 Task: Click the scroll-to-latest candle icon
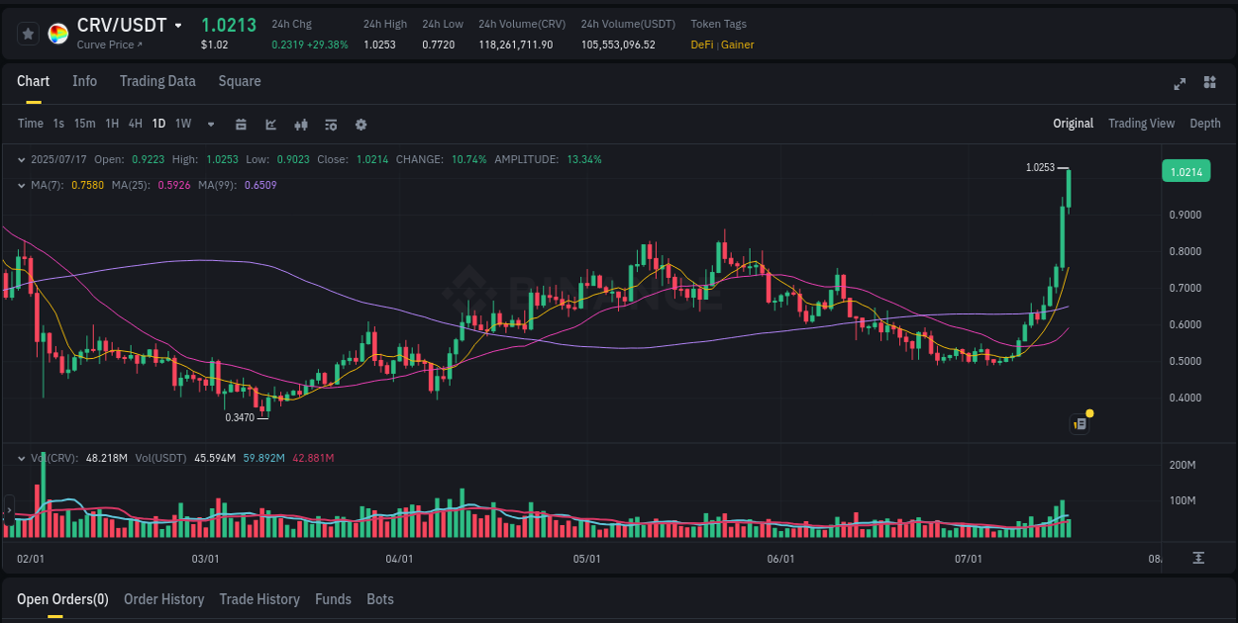pos(1197,558)
